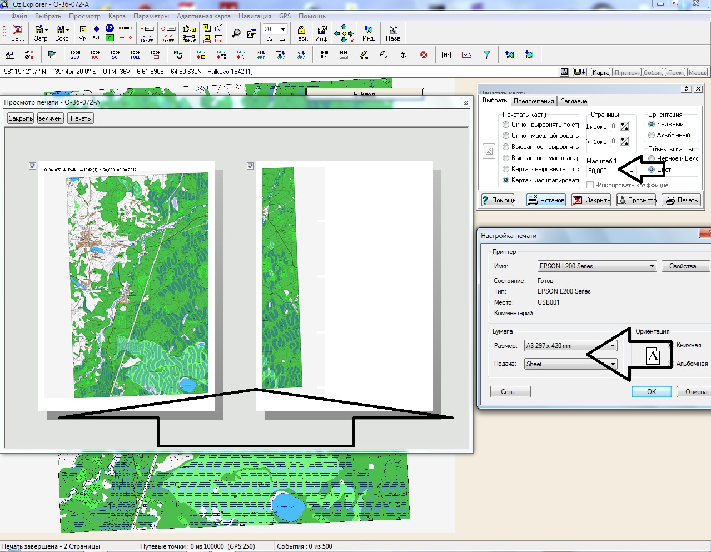
Task: Click the padlock Таск. icon
Action: click(x=301, y=33)
